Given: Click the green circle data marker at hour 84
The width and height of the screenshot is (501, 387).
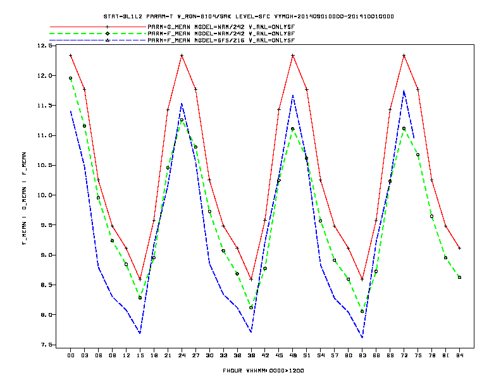Looking at the screenshot, I should click(459, 278).
